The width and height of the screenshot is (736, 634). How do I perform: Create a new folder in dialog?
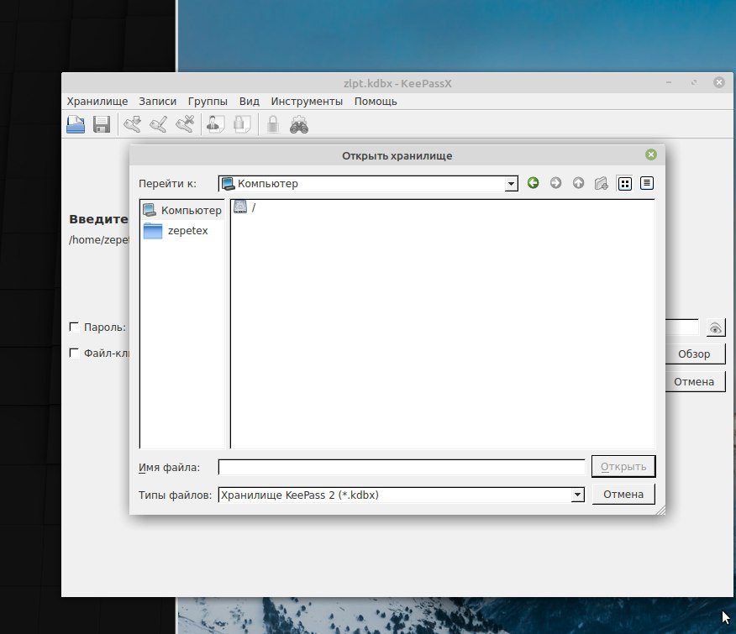[602, 183]
